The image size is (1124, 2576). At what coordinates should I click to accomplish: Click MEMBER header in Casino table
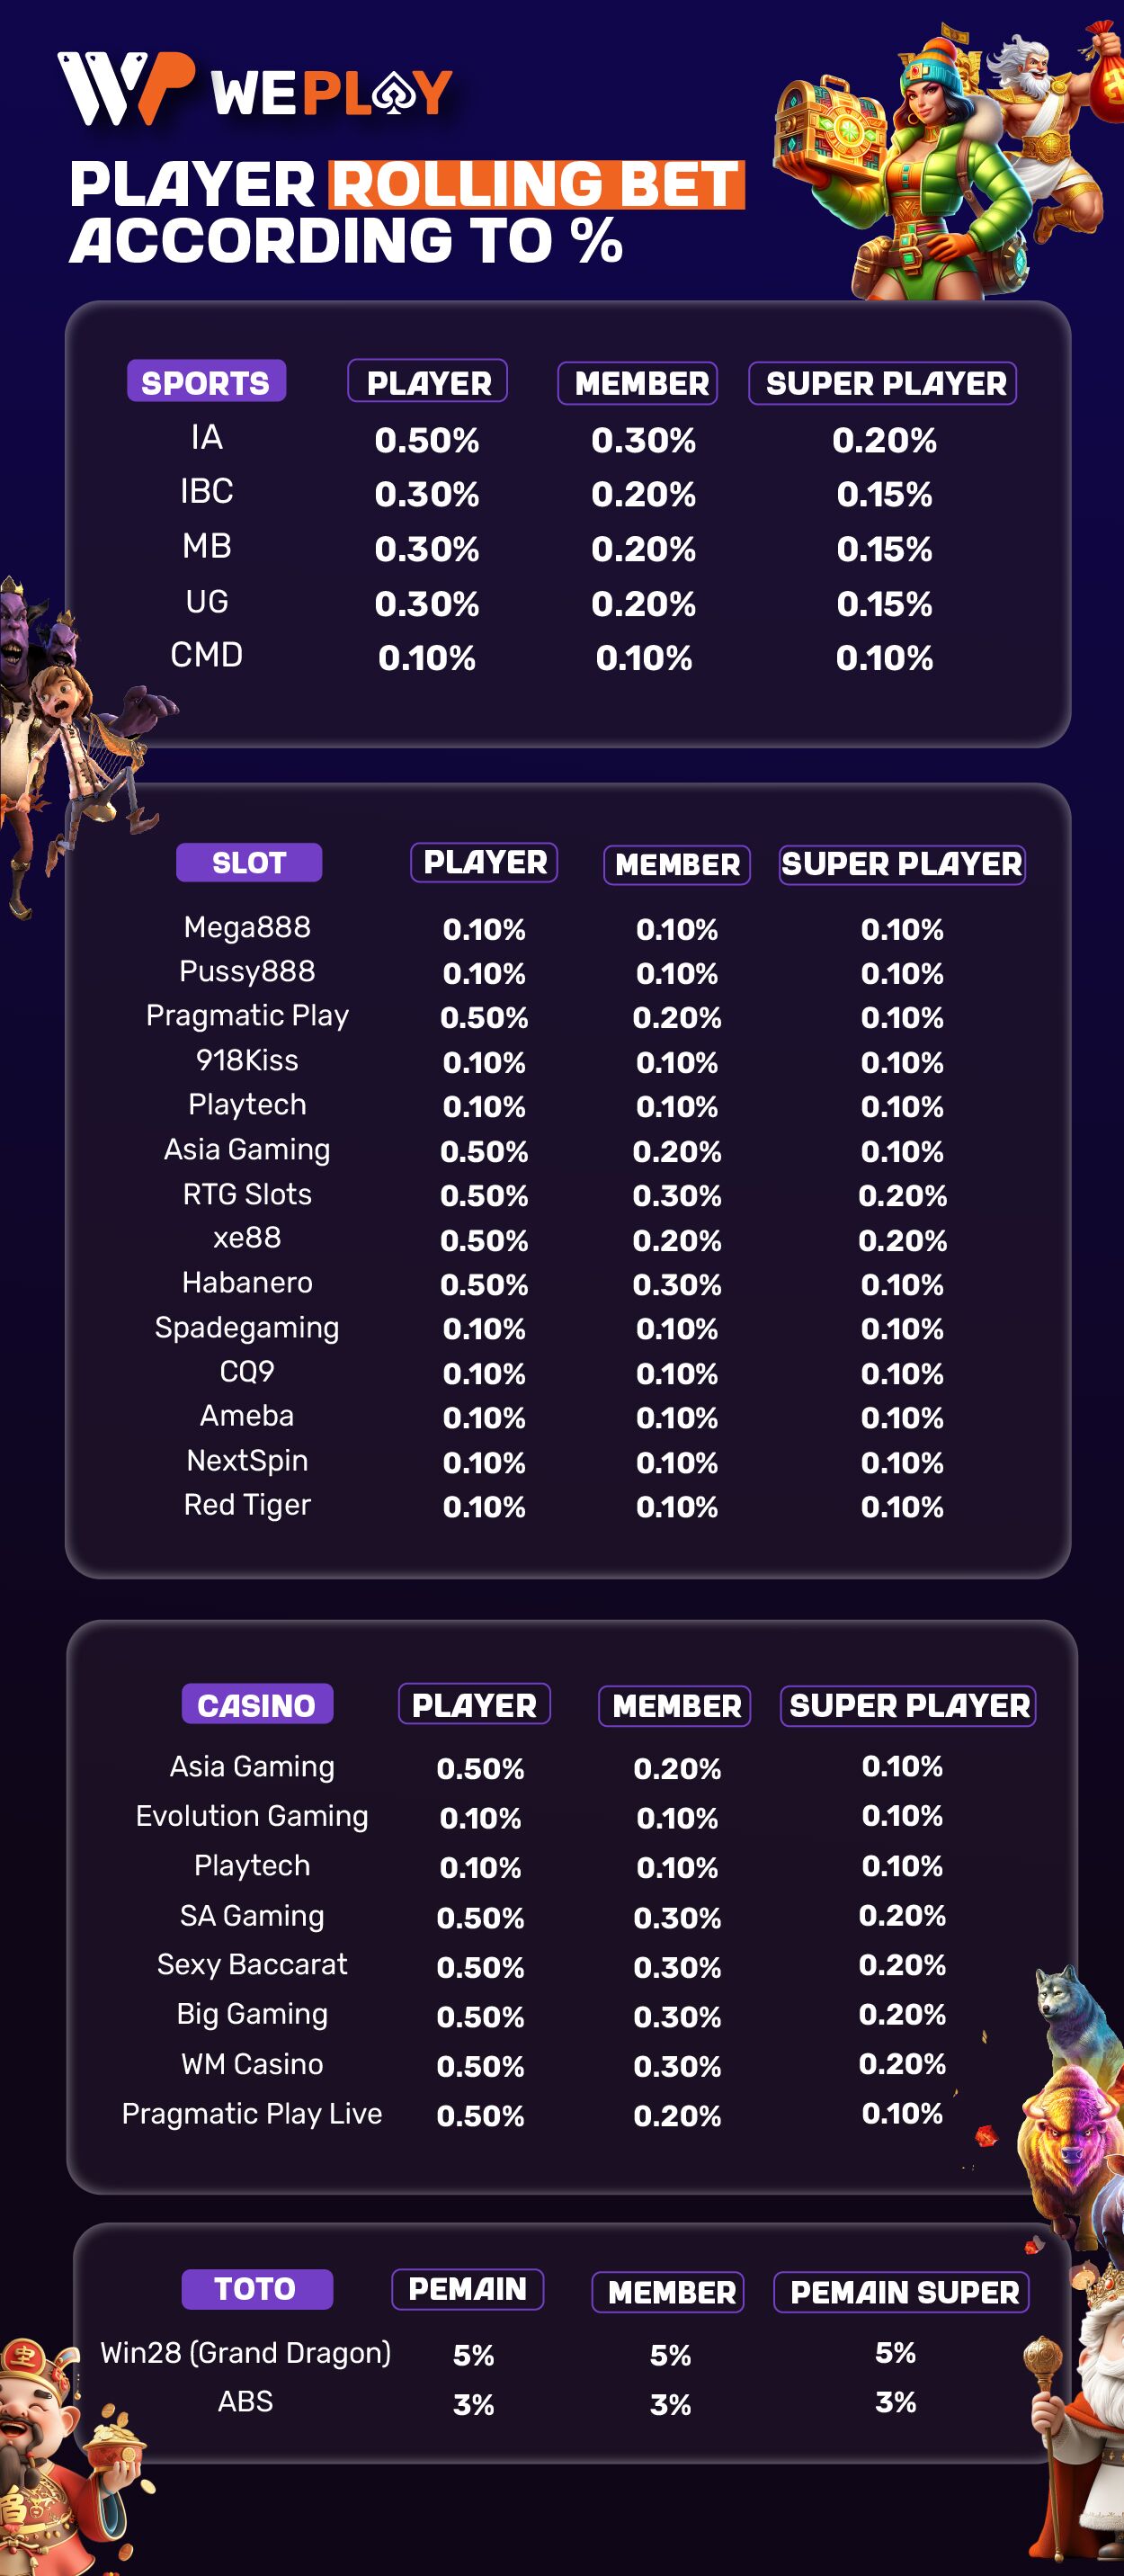pos(676,1705)
